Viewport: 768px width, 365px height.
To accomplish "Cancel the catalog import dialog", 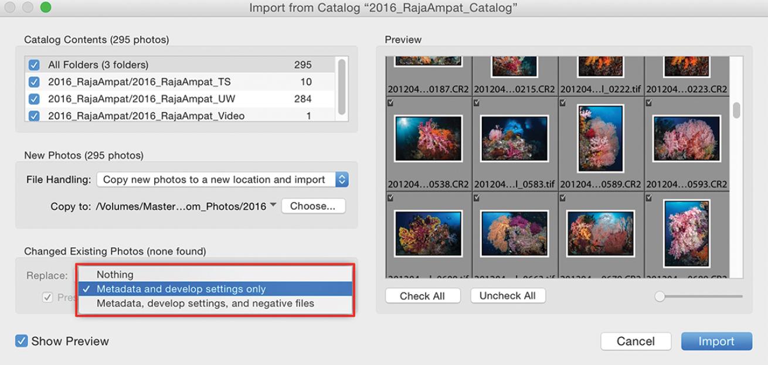I will tap(636, 342).
